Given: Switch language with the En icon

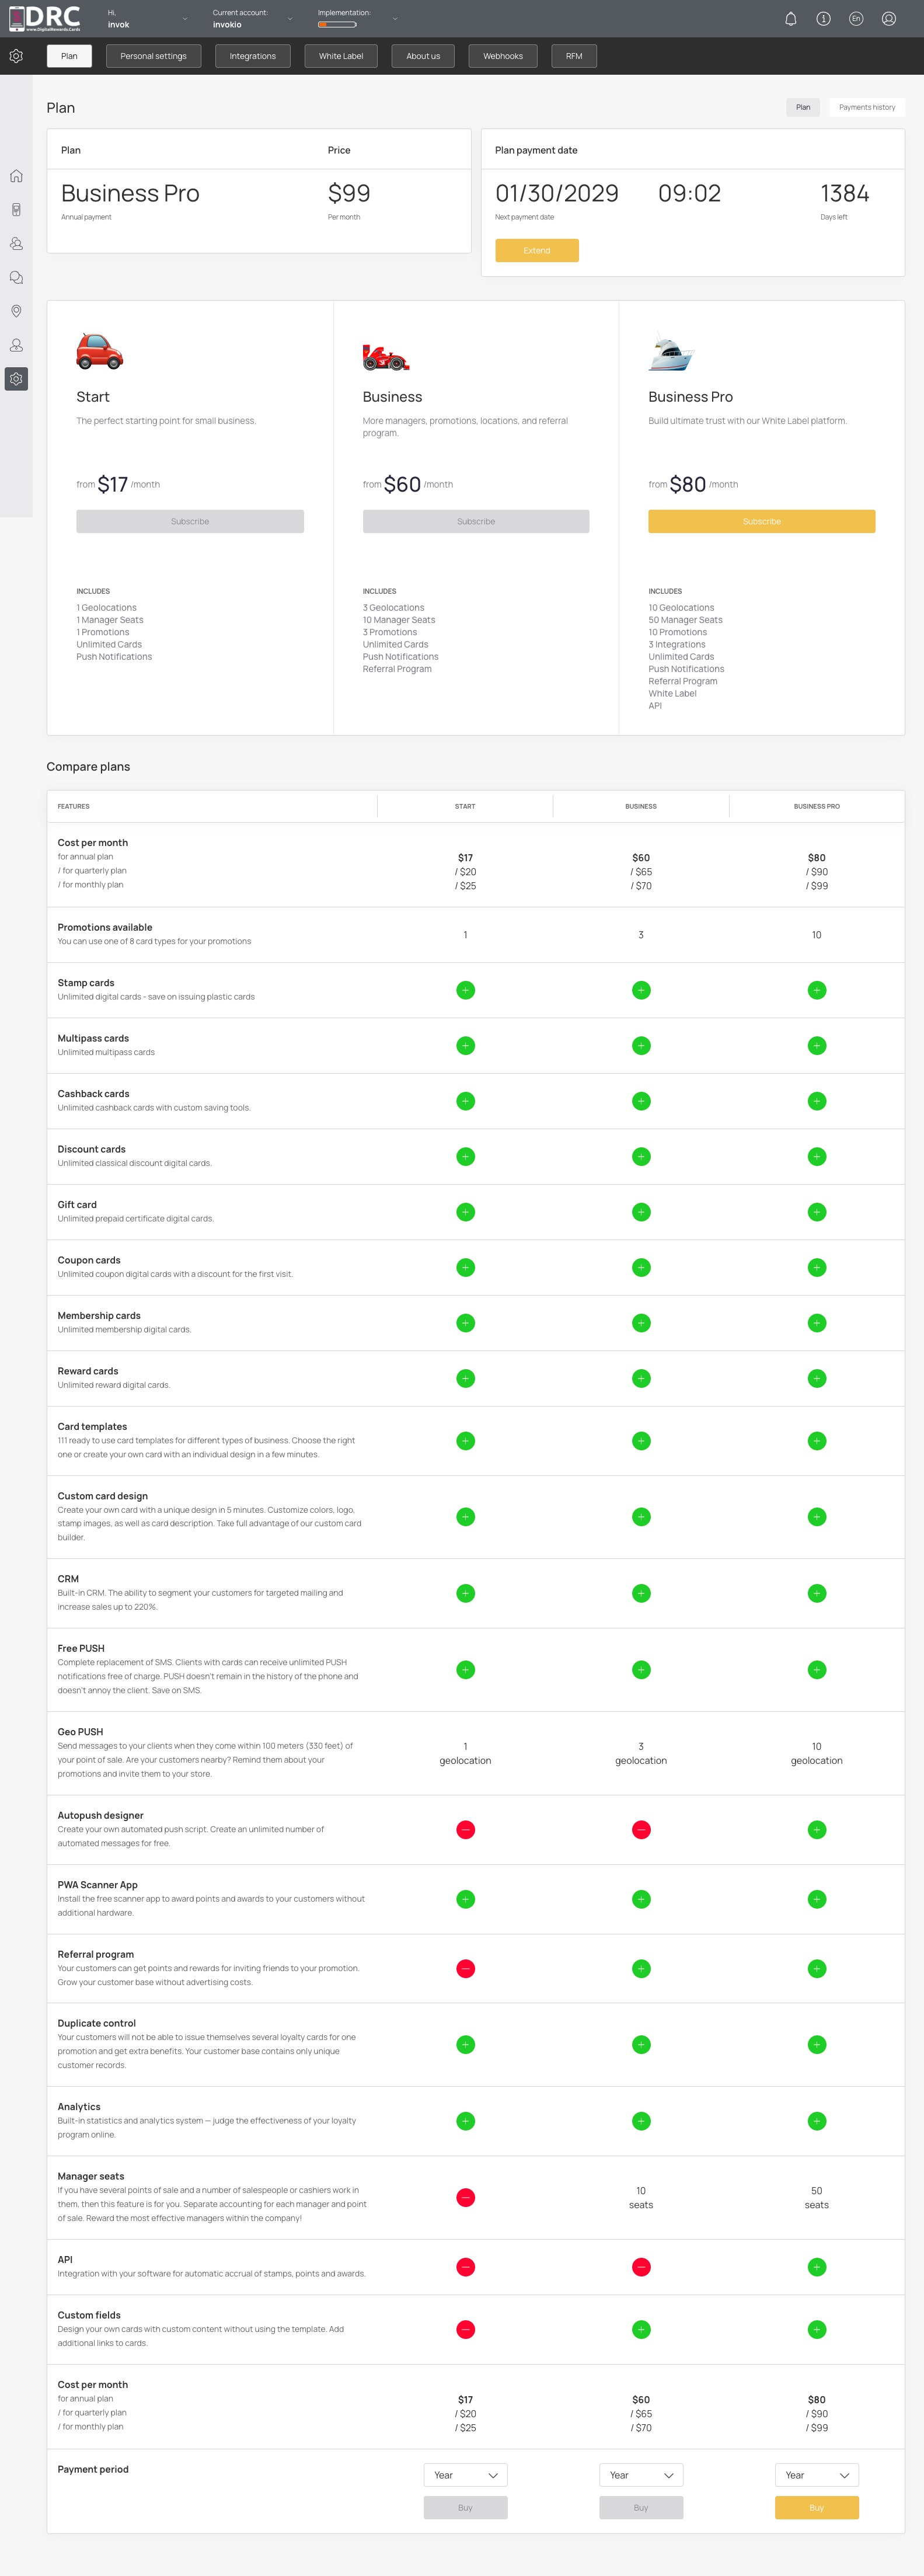Looking at the screenshot, I should 855,19.
